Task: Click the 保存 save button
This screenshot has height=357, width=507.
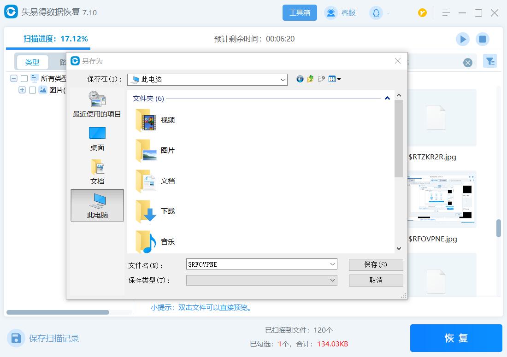Action: (376, 264)
